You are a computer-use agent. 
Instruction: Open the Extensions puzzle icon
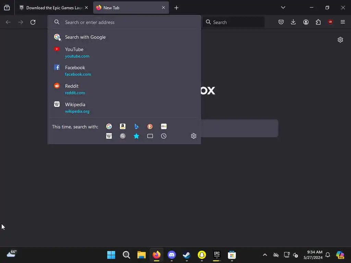[x=318, y=22]
